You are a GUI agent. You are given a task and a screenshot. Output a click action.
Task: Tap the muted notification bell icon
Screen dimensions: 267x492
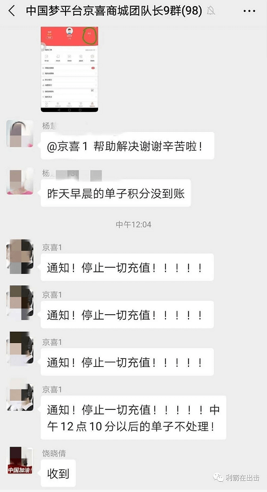(211, 11)
